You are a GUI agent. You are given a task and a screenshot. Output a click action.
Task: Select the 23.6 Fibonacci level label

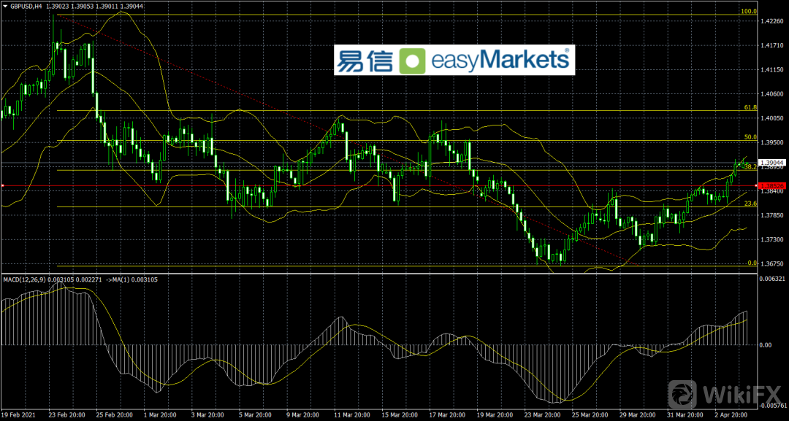click(x=749, y=204)
